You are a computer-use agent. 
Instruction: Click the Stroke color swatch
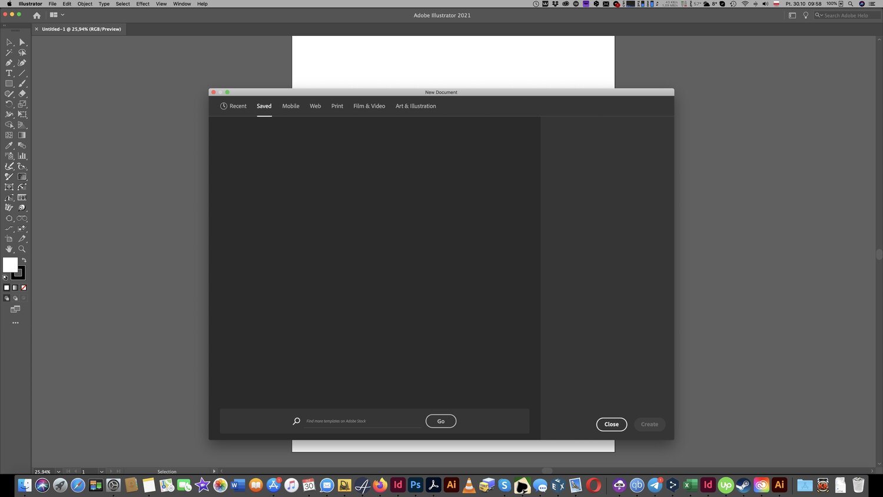coord(19,273)
